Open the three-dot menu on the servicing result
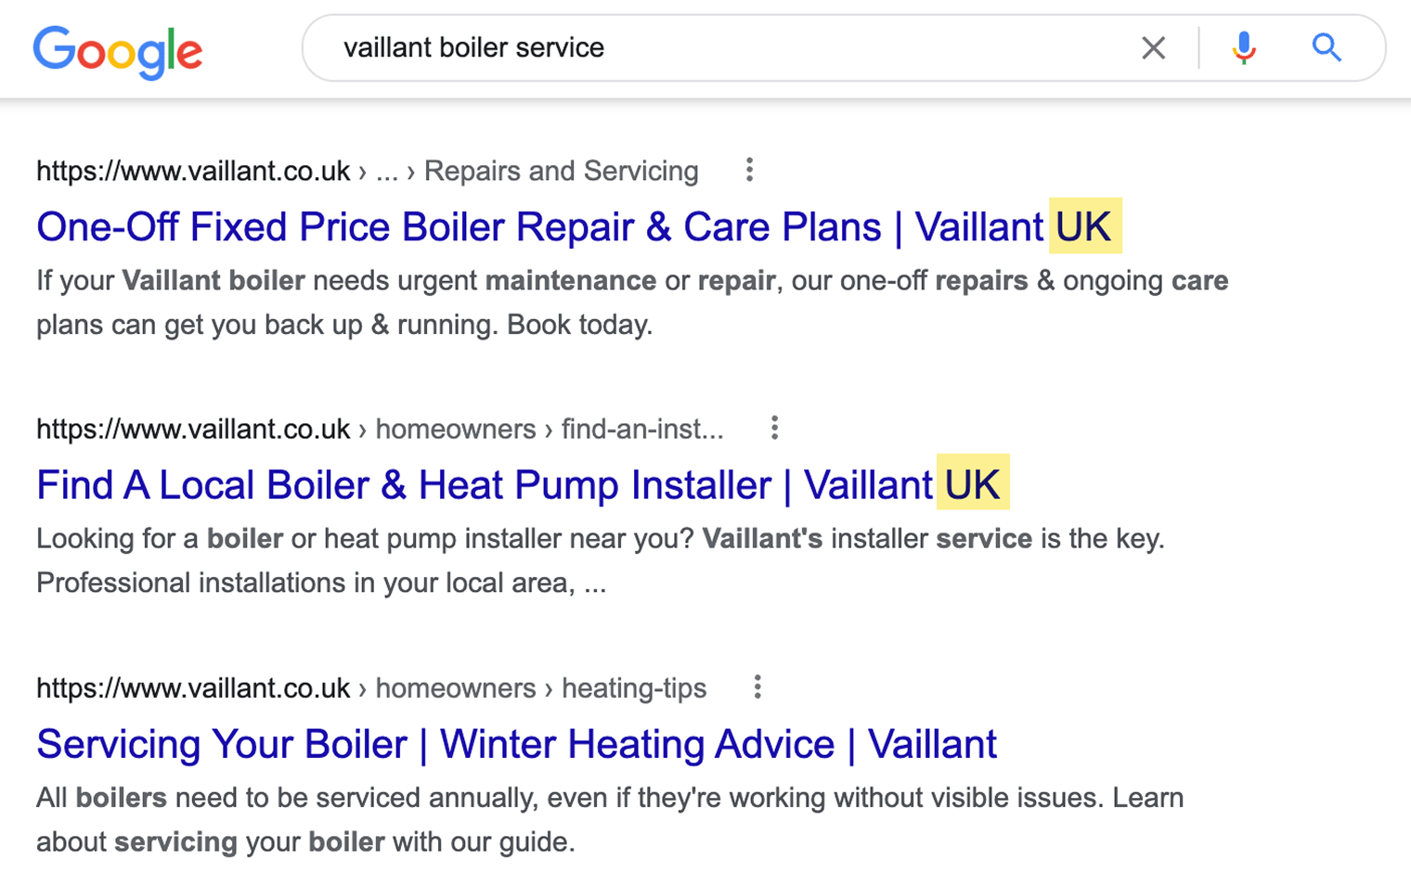The width and height of the screenshot is (1411, 885). tap(757, 686)
